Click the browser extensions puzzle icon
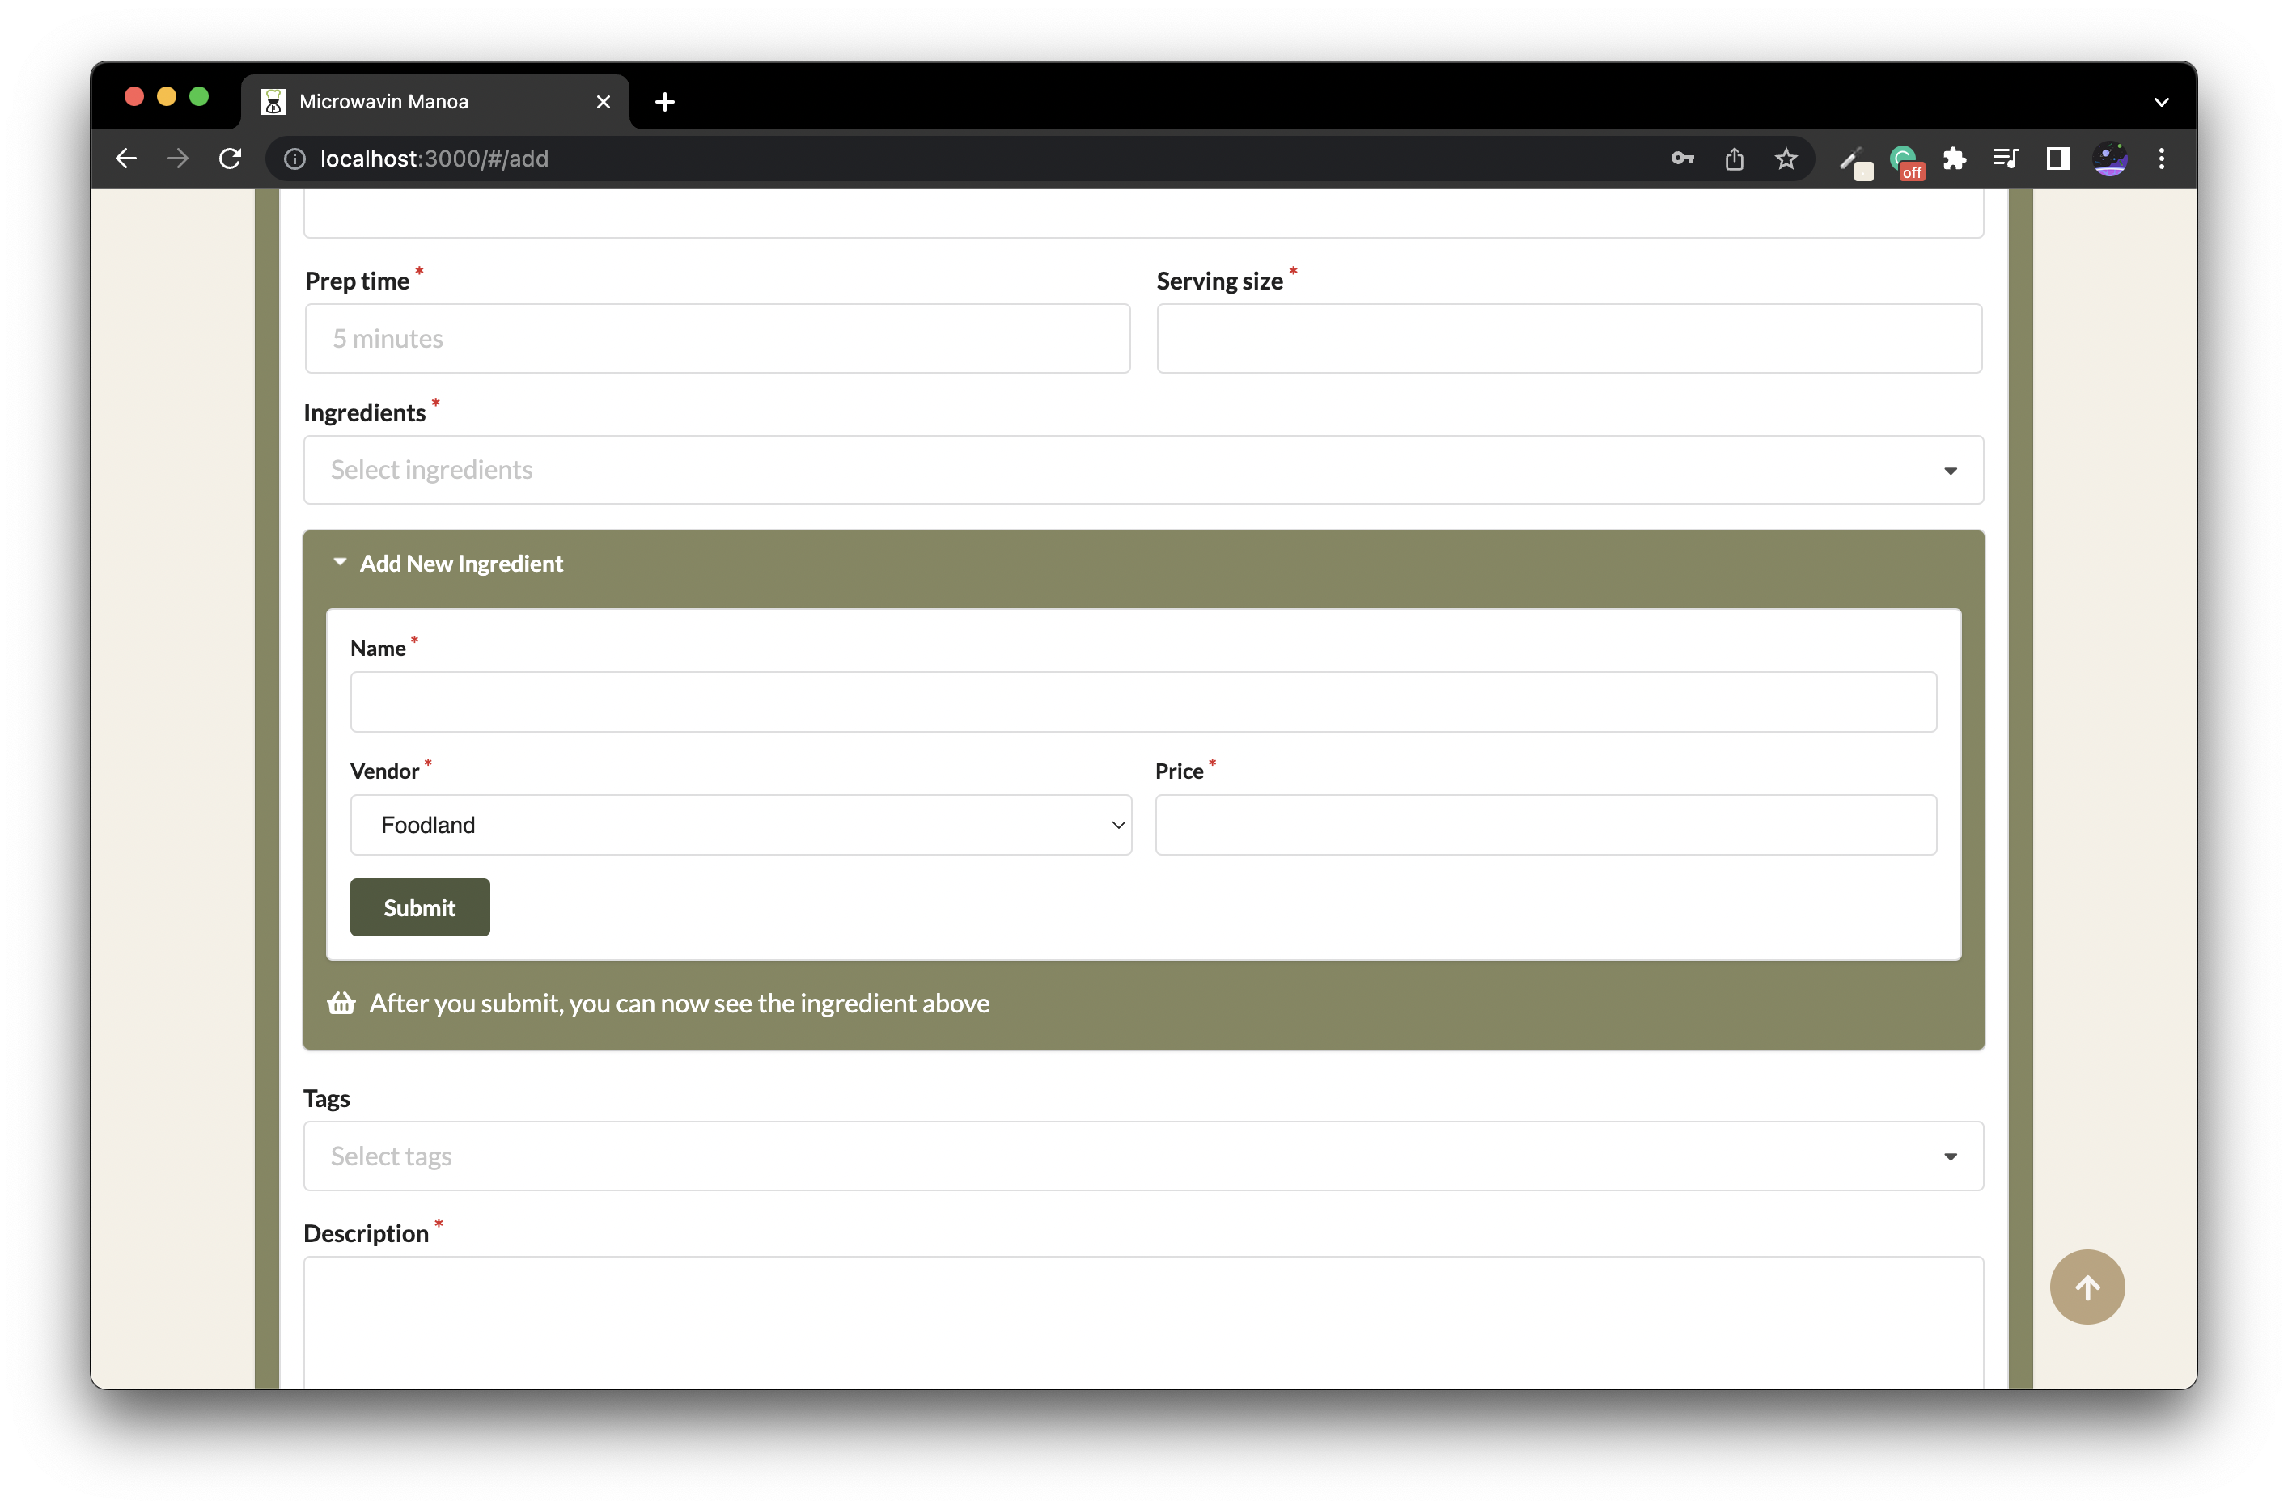The width and height of the screenshot is (2288, 1509). click(1955, 159)
